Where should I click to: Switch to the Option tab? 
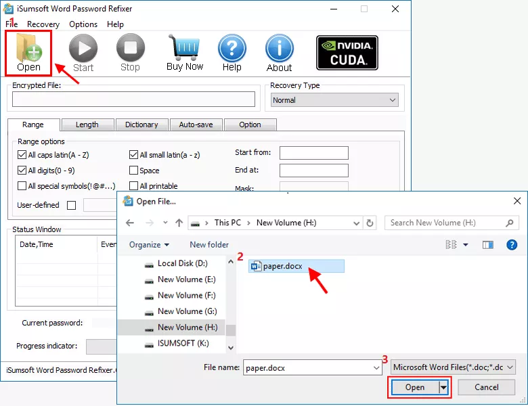[250, 125]
